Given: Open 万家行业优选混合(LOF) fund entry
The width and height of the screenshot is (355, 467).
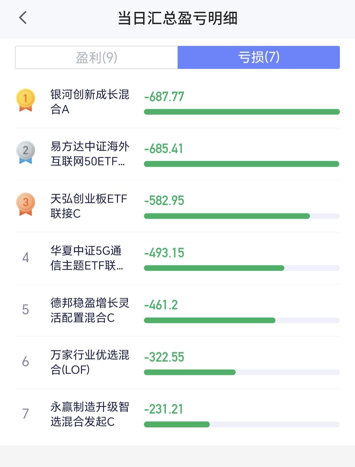Looking at the screenshot, I should (177, 362).
